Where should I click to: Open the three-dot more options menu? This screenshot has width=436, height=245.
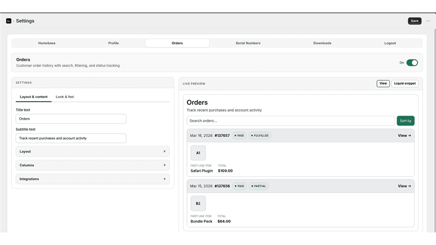pos(428,21)
